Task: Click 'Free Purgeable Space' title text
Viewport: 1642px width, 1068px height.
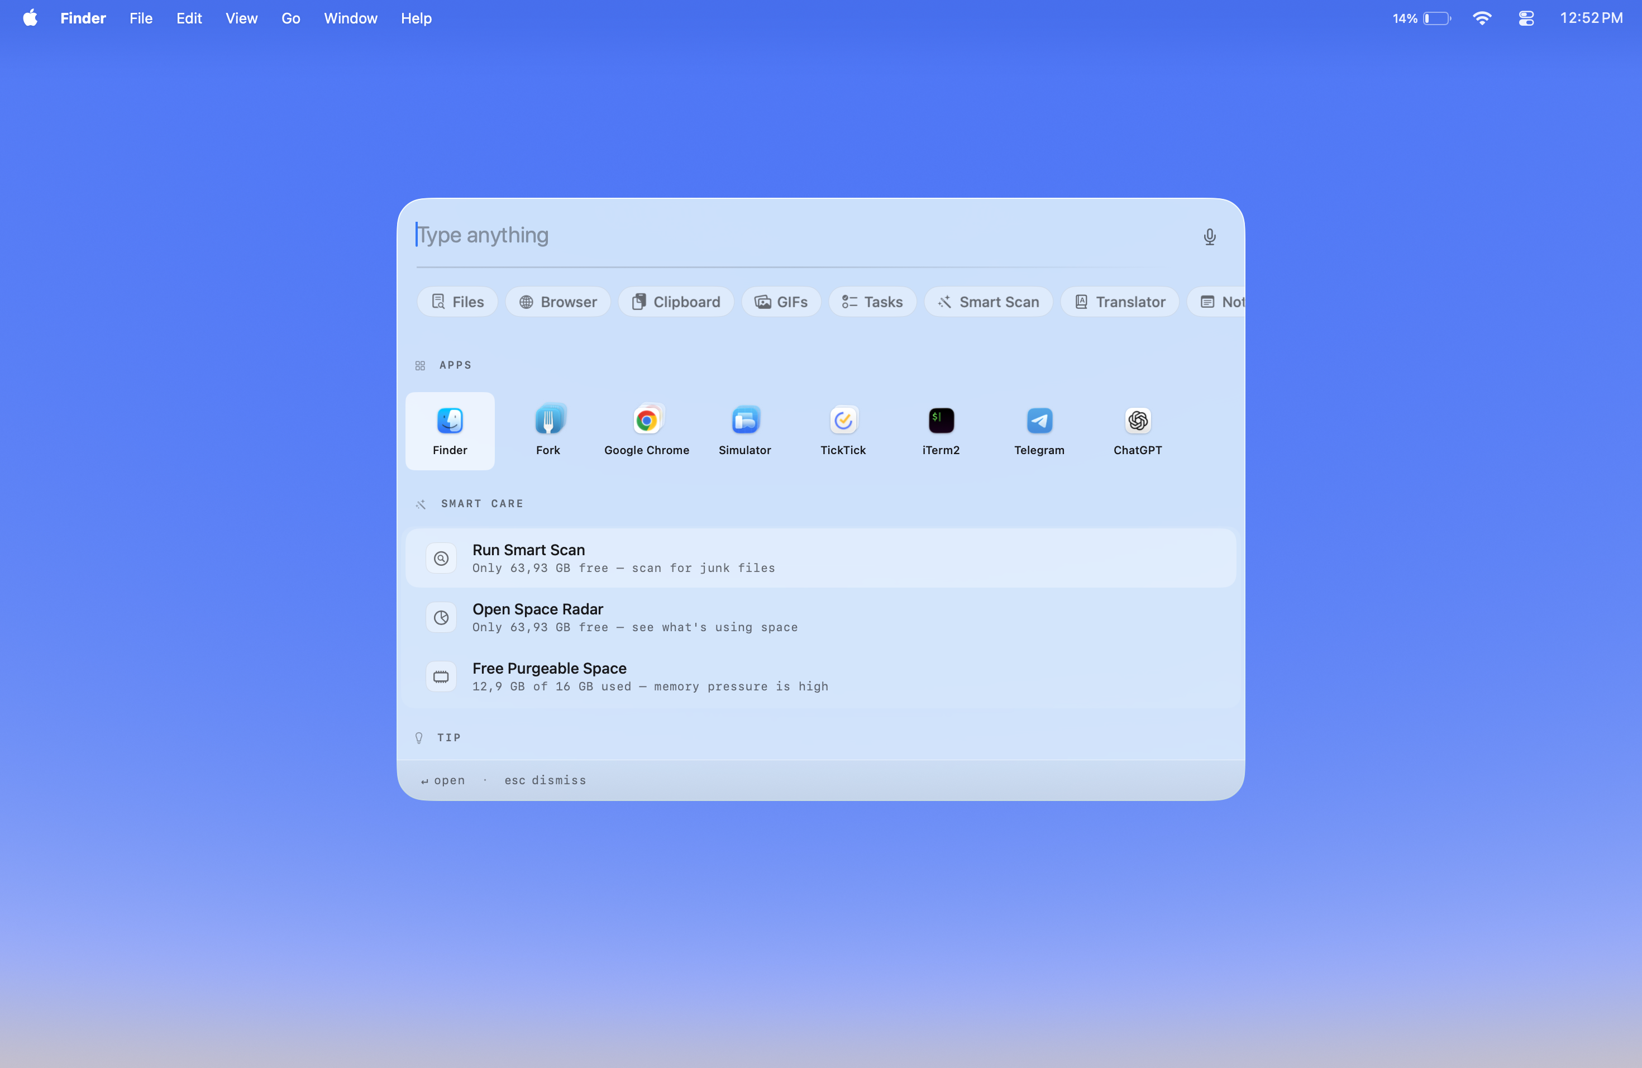Action: point(549,669)
